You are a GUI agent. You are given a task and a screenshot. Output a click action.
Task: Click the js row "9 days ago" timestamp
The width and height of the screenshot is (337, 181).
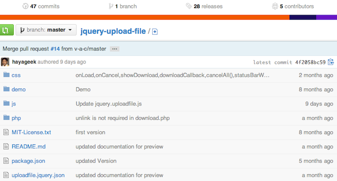319,104
